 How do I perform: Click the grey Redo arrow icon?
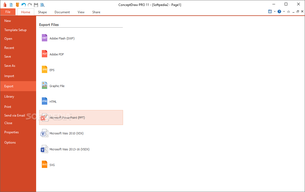(x=30, y=5)
